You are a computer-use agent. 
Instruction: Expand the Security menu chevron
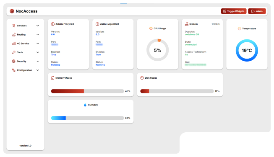(38, 61)
